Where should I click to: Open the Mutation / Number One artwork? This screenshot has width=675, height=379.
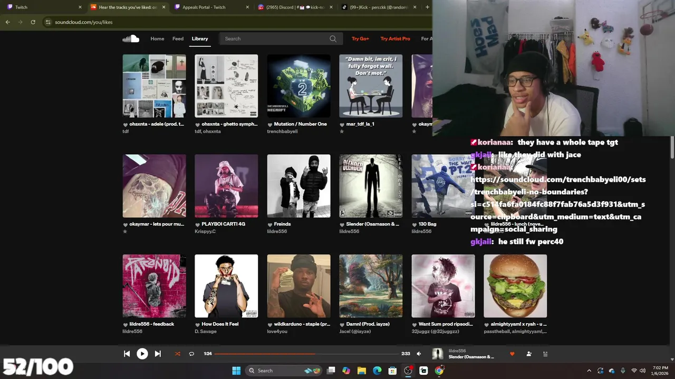(x=298, y=86)
